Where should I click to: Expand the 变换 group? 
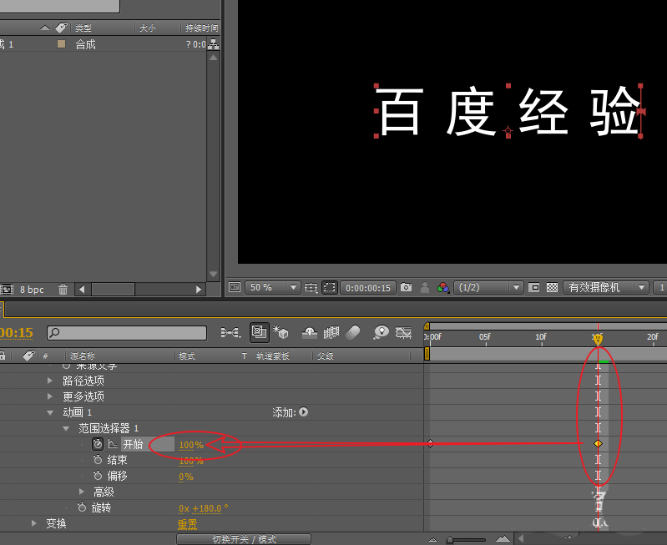click(34, 523)
